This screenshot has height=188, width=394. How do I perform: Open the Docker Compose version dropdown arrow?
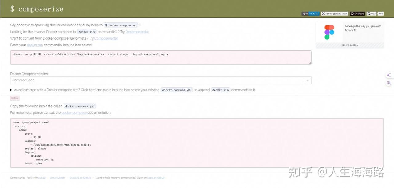(307, 80)
